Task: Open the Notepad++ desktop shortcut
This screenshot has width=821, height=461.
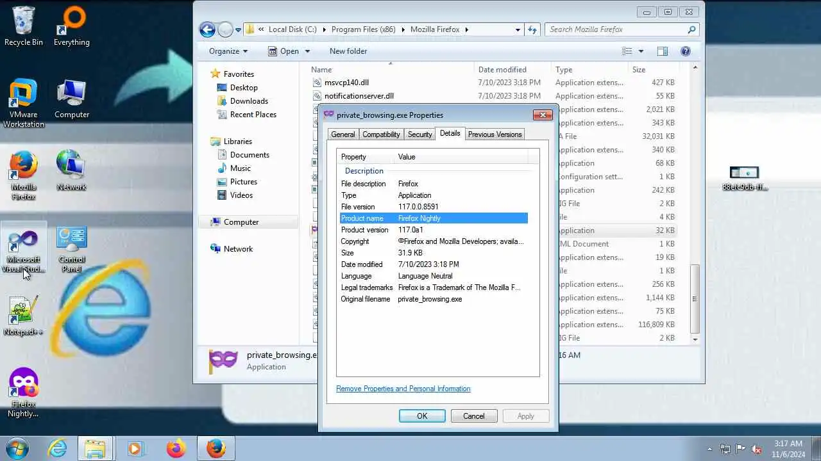Action: [24, 316]
